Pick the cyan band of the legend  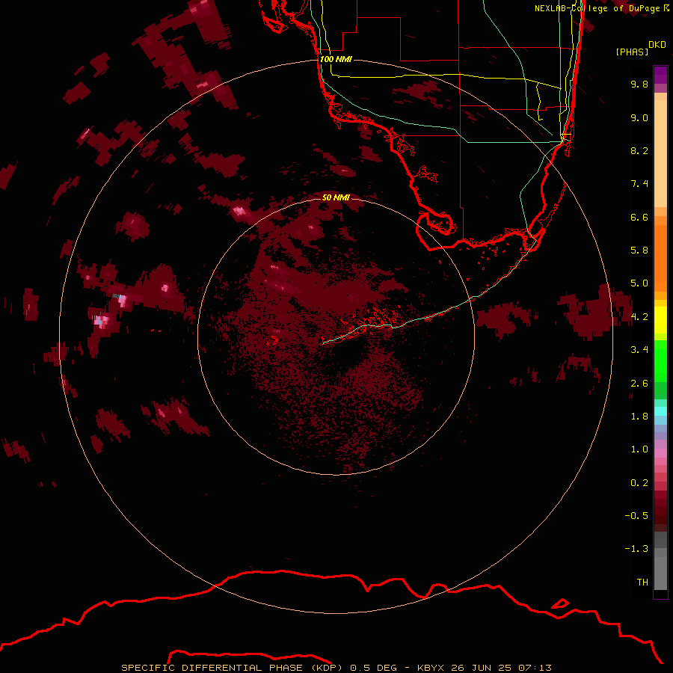coord(660,411)
